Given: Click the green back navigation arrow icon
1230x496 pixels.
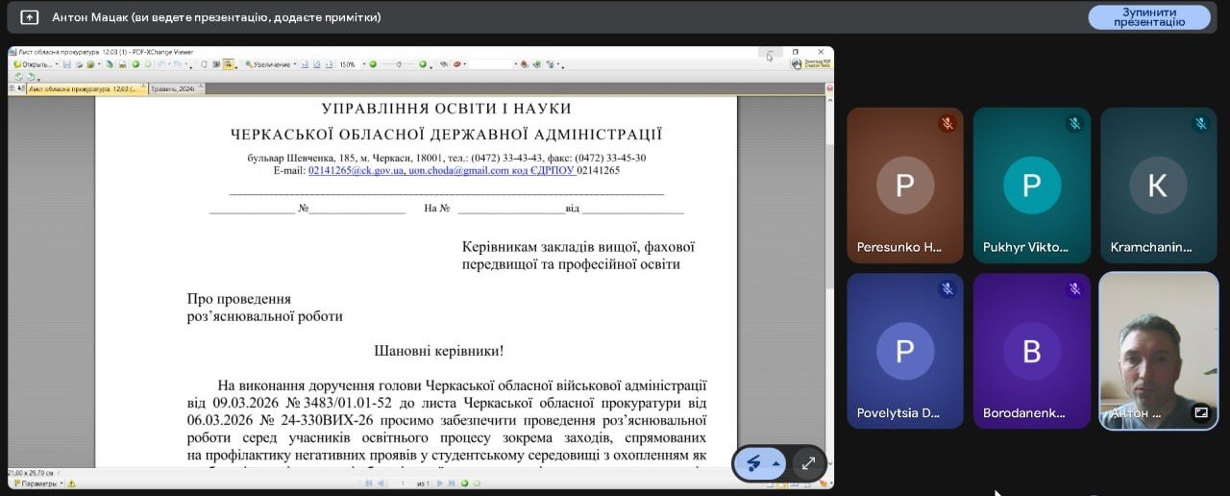Looking at the screenshot, I should tap(135, 64).
